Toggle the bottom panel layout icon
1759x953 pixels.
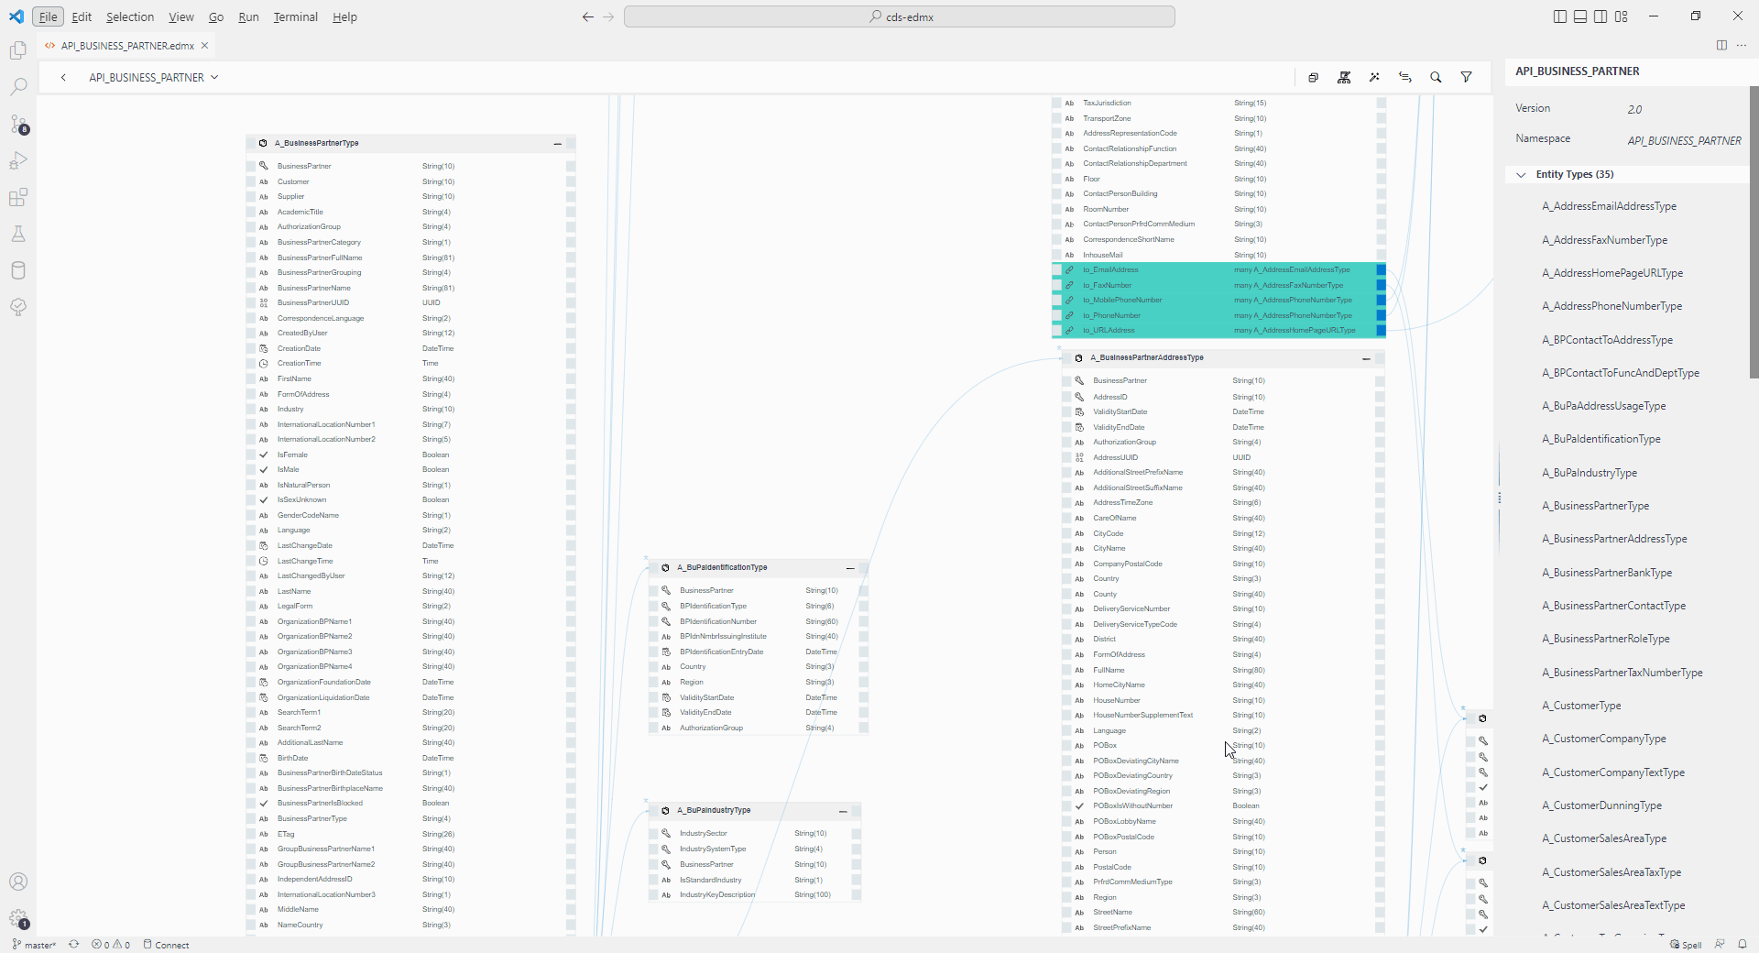coord(1580,16)
